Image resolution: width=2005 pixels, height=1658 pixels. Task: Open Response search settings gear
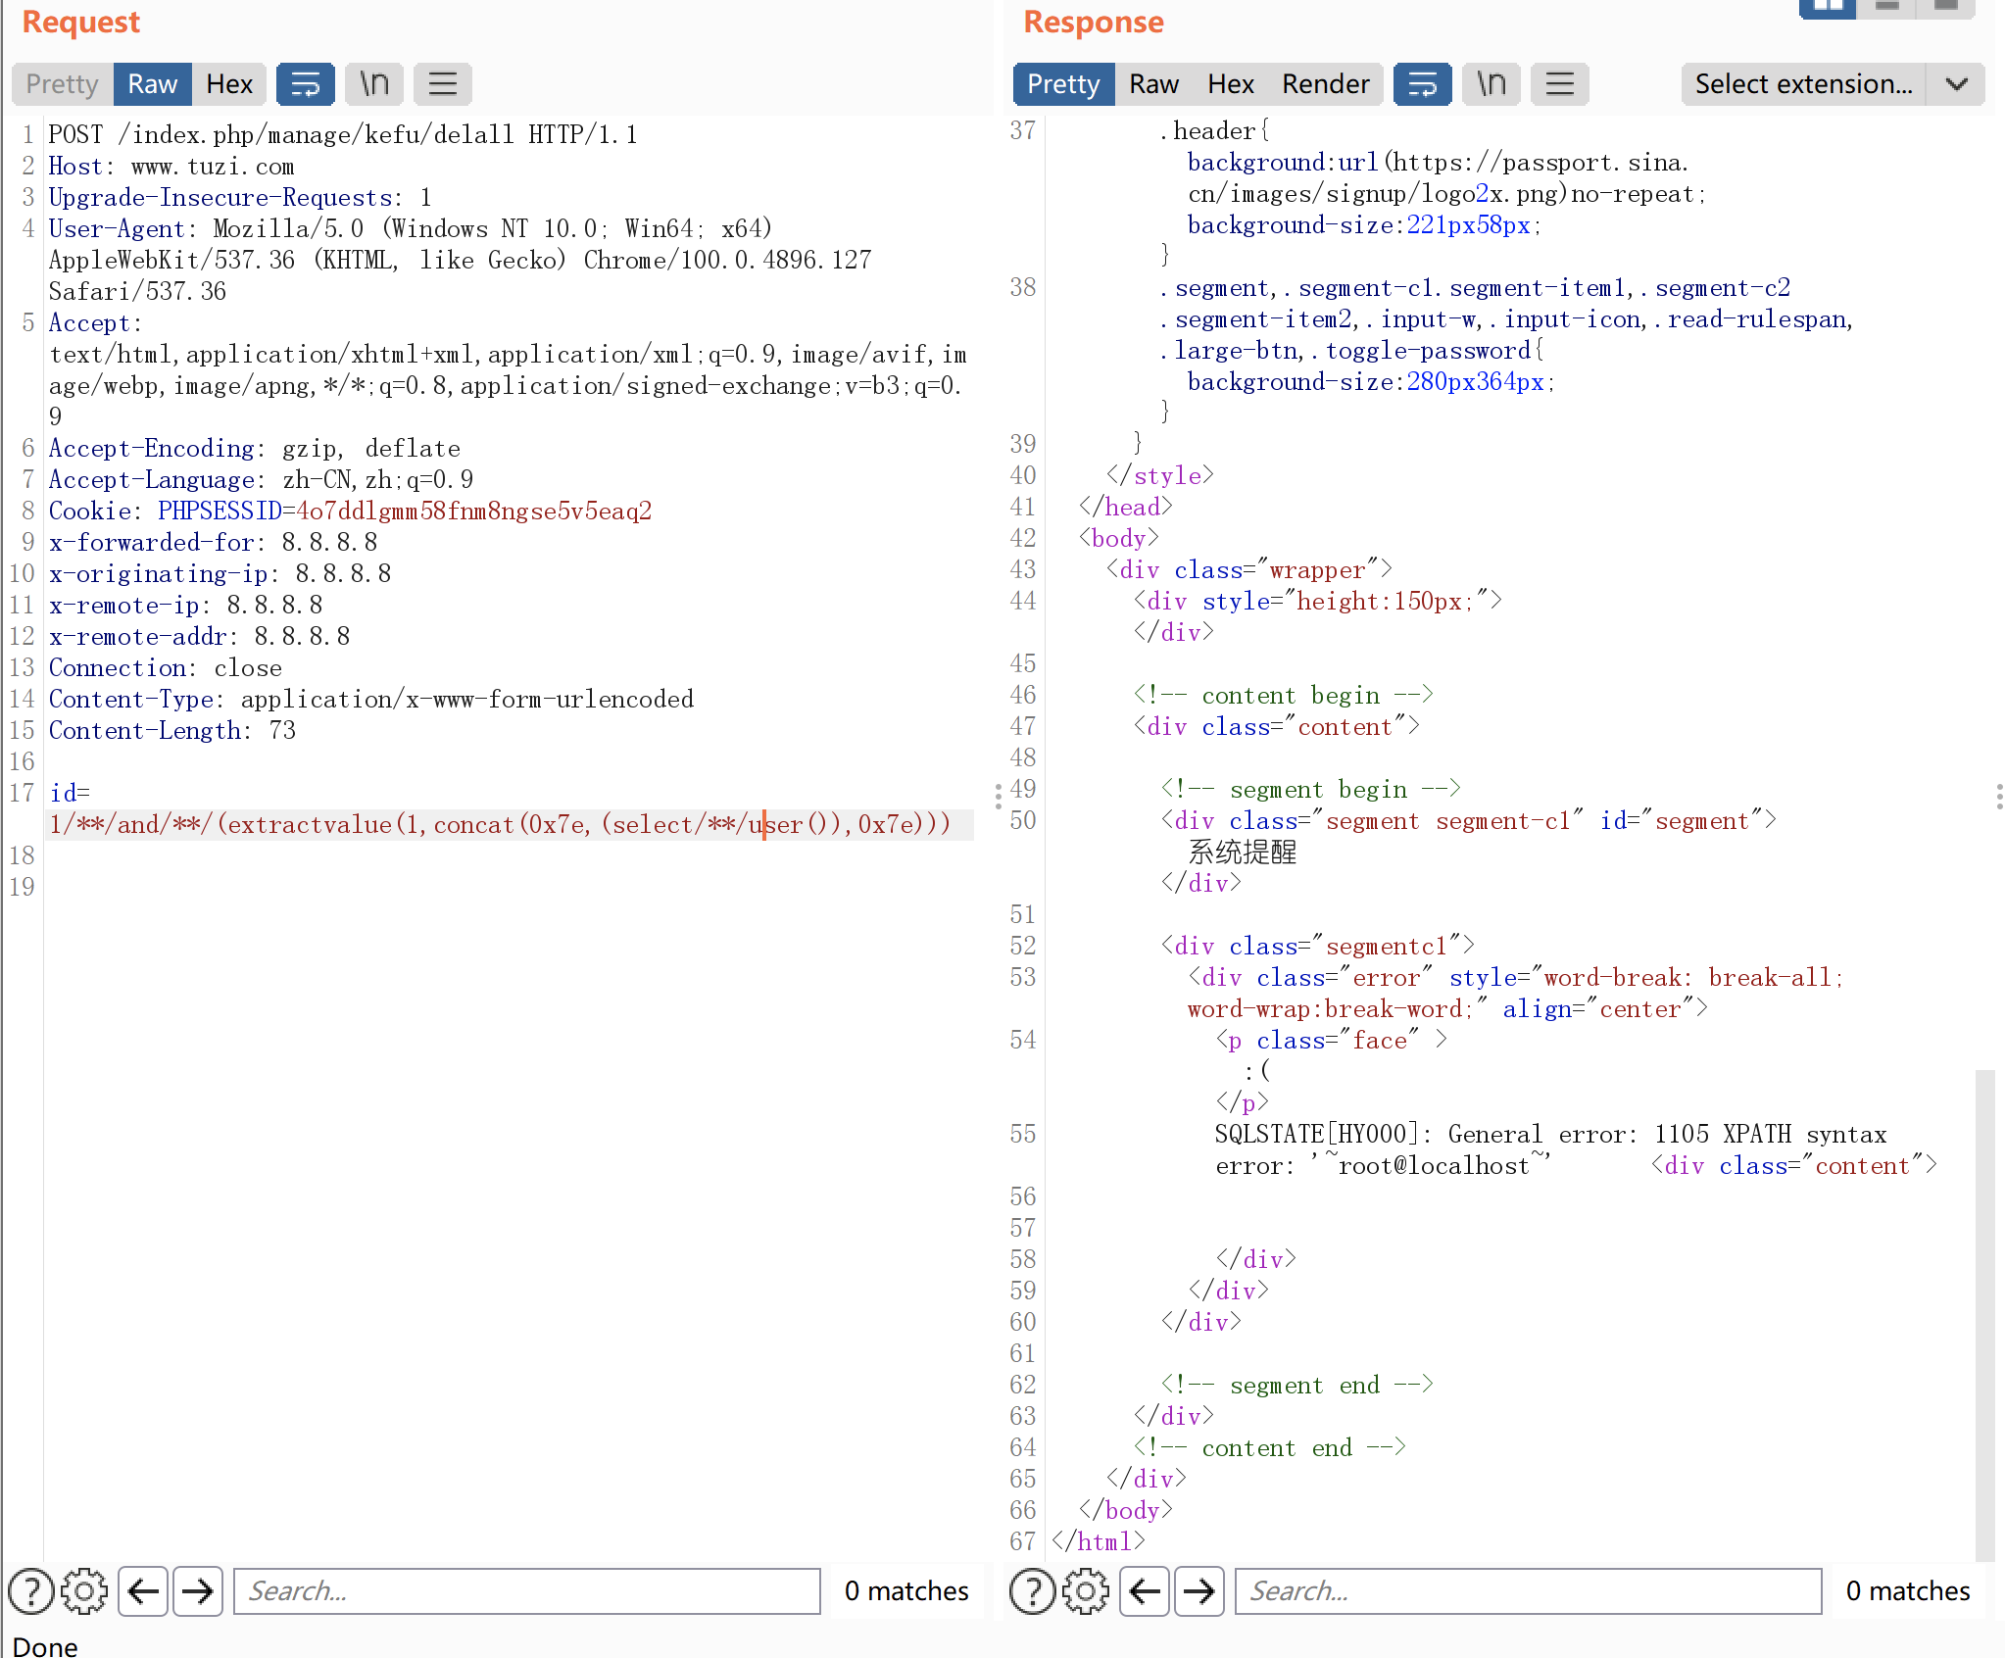point(1086,1590)
